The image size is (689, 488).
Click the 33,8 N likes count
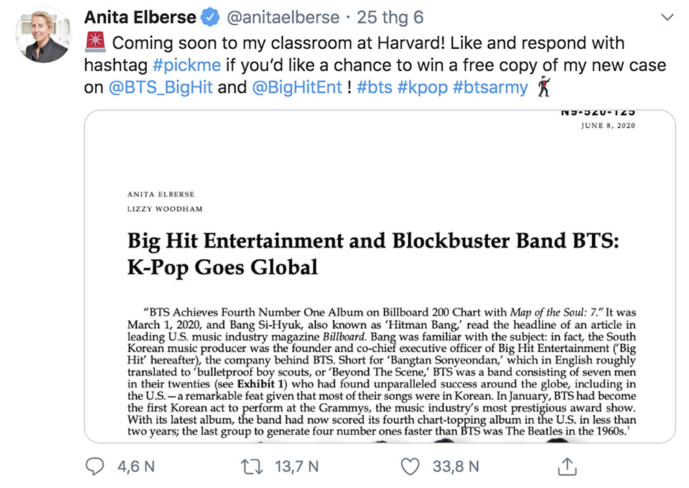click(x=455, y=467)
